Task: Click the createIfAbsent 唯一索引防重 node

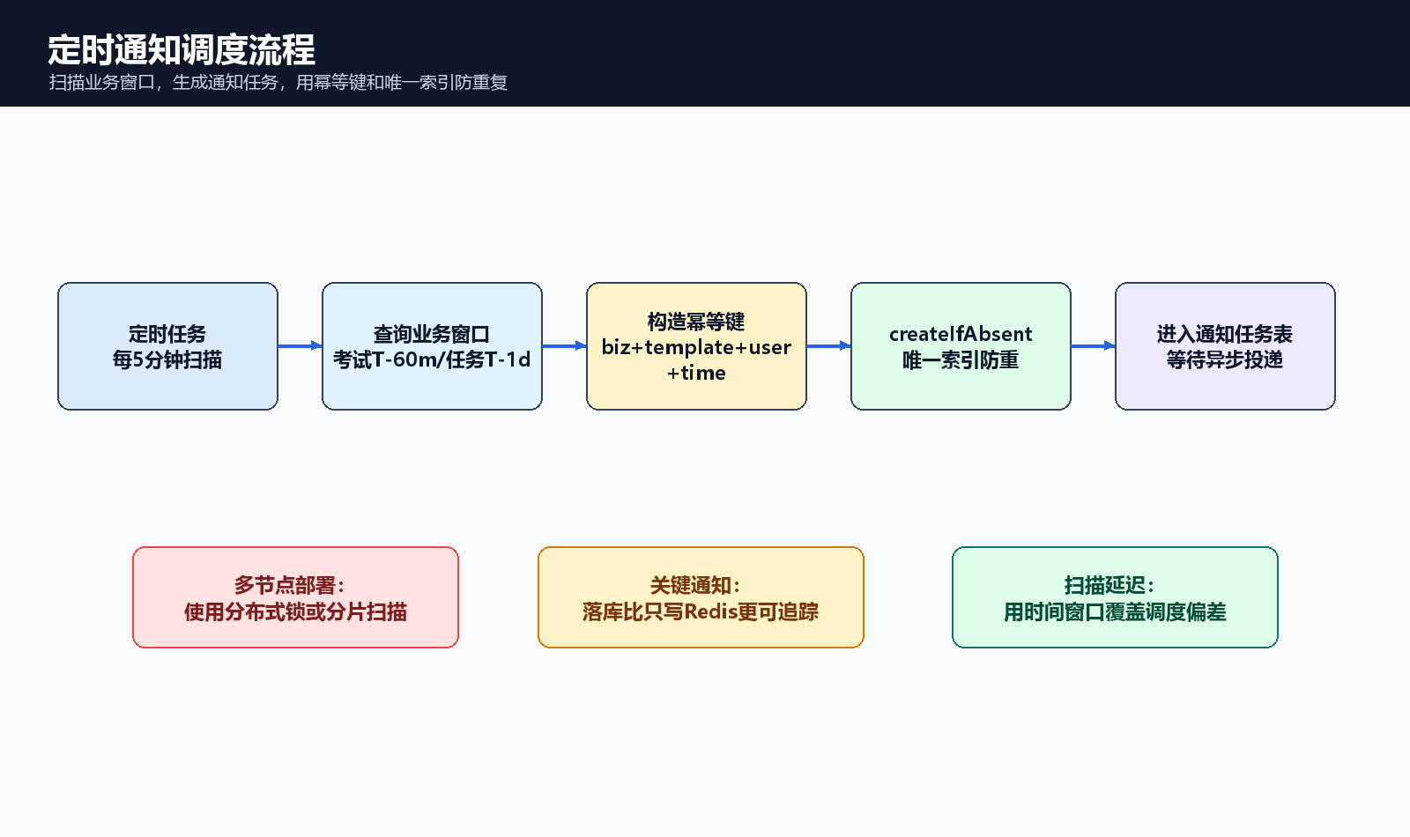Action: 961,346
